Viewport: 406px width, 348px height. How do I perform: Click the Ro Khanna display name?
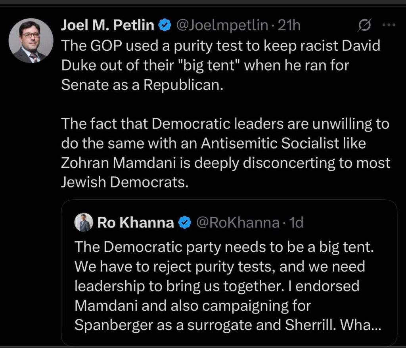coord(135,223)
